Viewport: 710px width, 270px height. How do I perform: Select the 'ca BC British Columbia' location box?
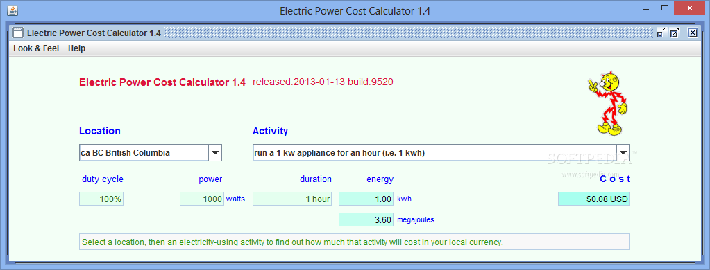coord(151,152)
